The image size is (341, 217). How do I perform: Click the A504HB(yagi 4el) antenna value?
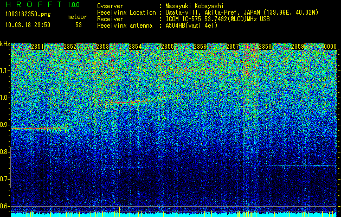pos(191,25)
